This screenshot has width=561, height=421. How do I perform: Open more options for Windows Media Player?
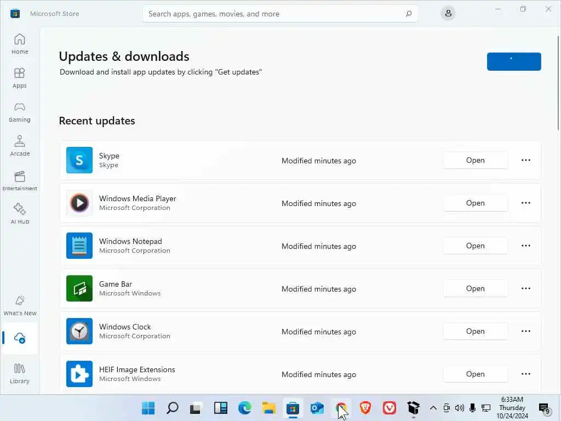tap(525, 203)
